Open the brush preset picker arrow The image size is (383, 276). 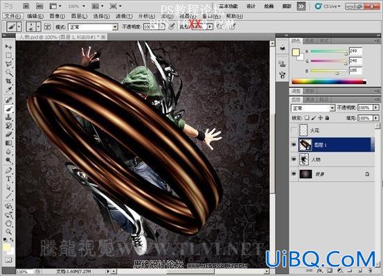38,26
